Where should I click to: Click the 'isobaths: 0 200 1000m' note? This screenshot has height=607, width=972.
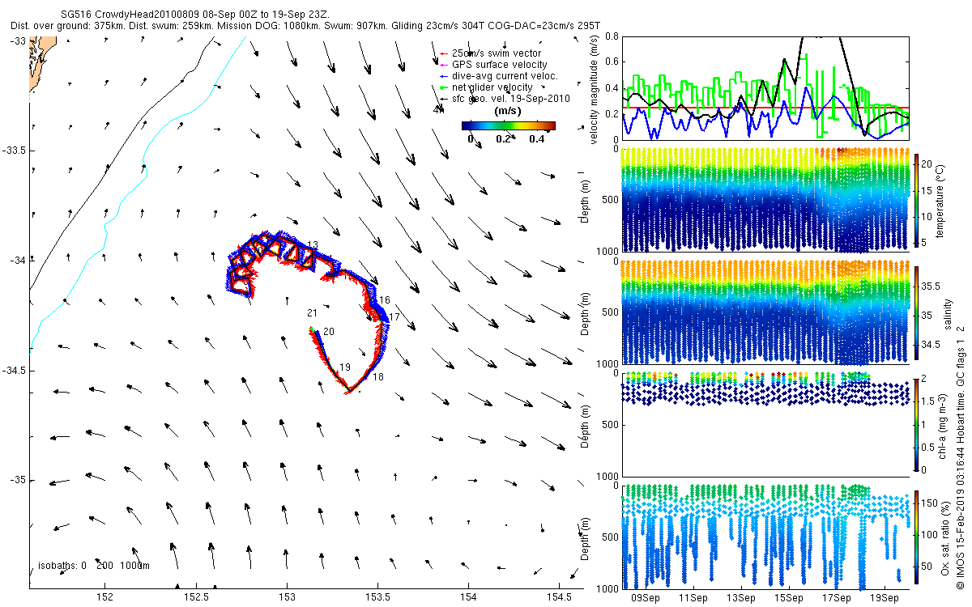pyautogui.click(x=94, y=566)
